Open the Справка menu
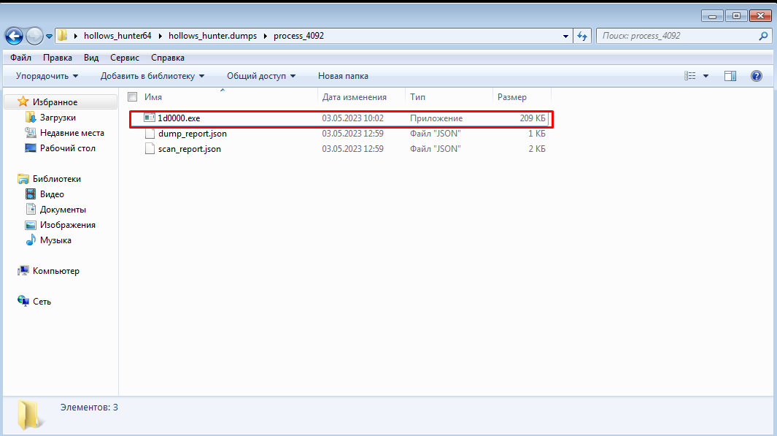The image size is (777, 436). pos(168,58)
